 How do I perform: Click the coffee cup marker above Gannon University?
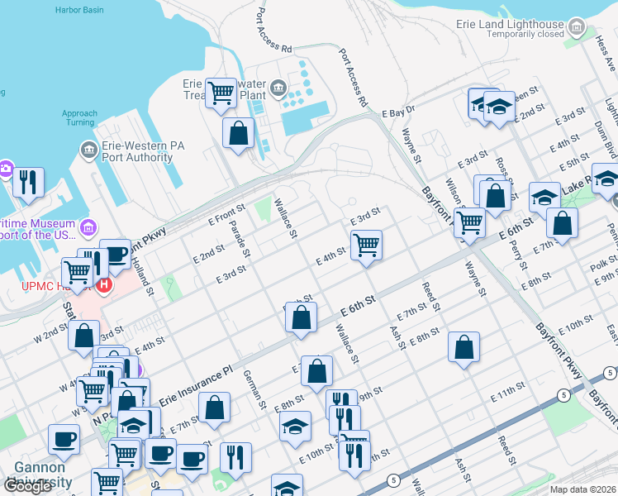coord(64,440)
